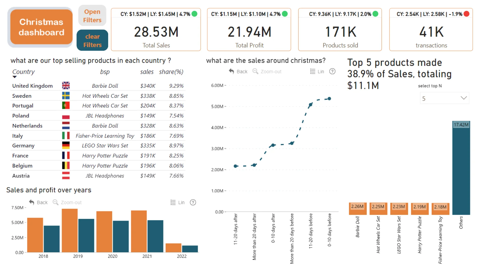Screen dimensions: 484x272
Task: Click Sweden flag icon
Action: 66,96
